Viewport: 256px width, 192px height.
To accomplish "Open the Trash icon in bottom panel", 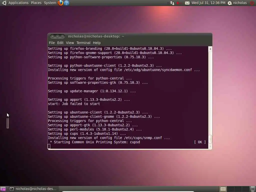I will 253,189.
